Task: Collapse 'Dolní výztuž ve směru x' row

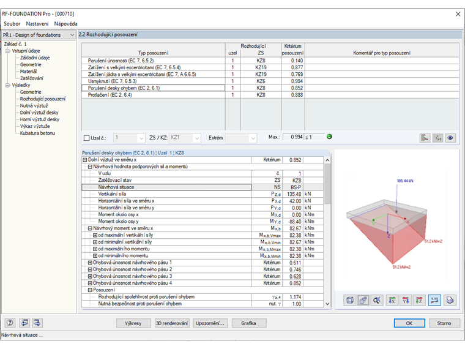Action: (x=85, y=160)
